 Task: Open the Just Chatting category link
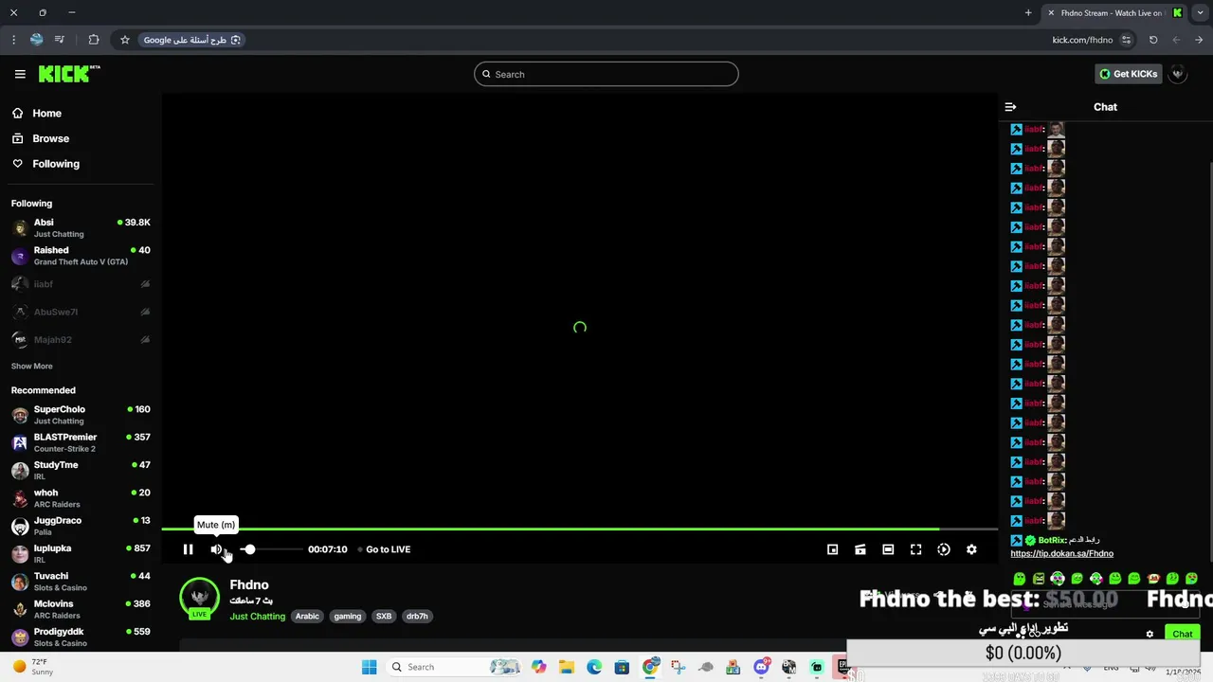tap(257, 617)
